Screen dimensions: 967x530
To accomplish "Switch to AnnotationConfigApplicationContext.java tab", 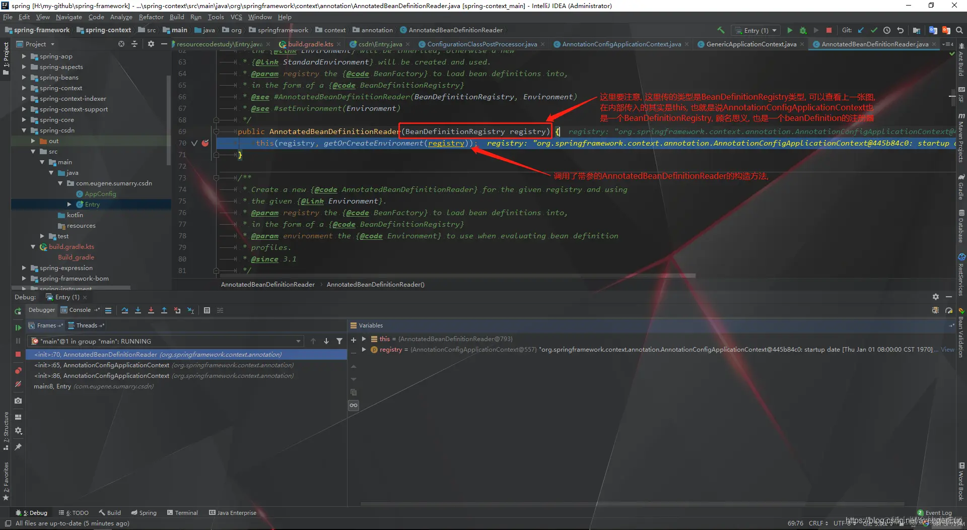I will click(621, 44).
